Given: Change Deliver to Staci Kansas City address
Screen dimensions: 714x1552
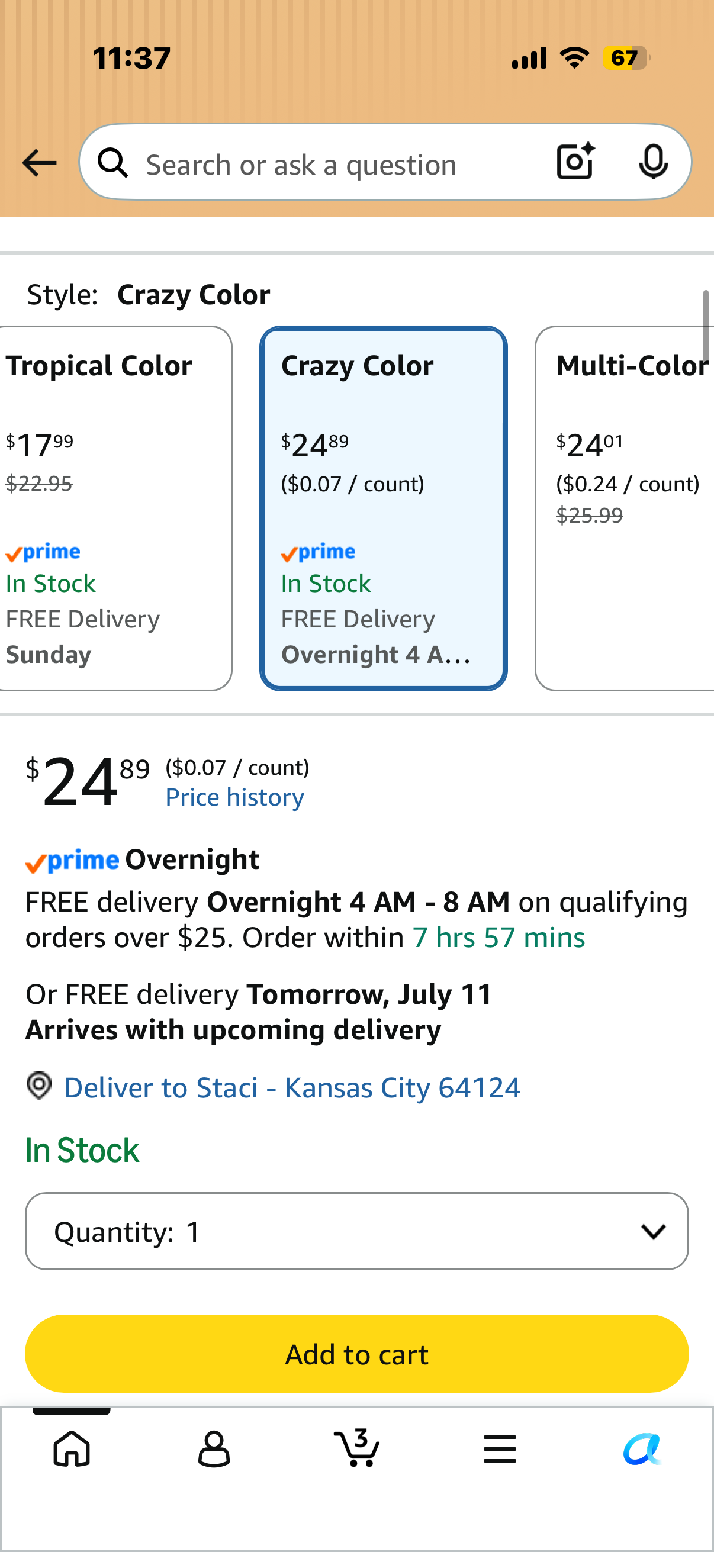Looking at the screenshot, I should click(292, 1087).
